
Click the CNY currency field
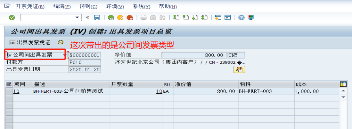(x=236, y=55)
